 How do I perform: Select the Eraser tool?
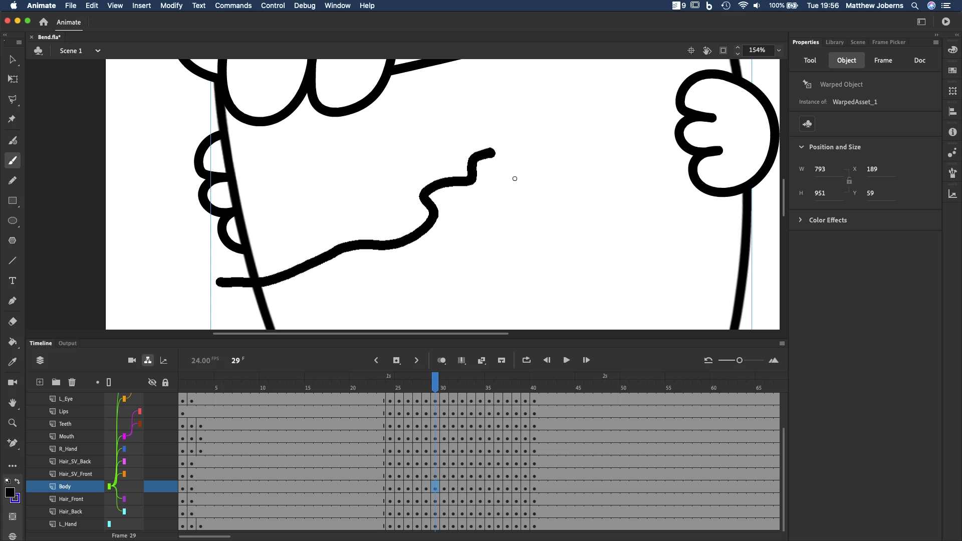pyautogui.click(x=13, y=322)
